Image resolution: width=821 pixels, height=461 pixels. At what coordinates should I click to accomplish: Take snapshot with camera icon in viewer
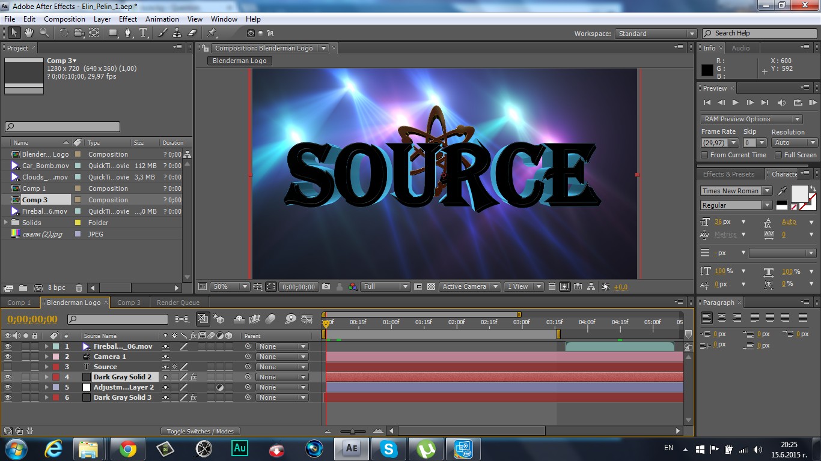(x=326, y=287)
